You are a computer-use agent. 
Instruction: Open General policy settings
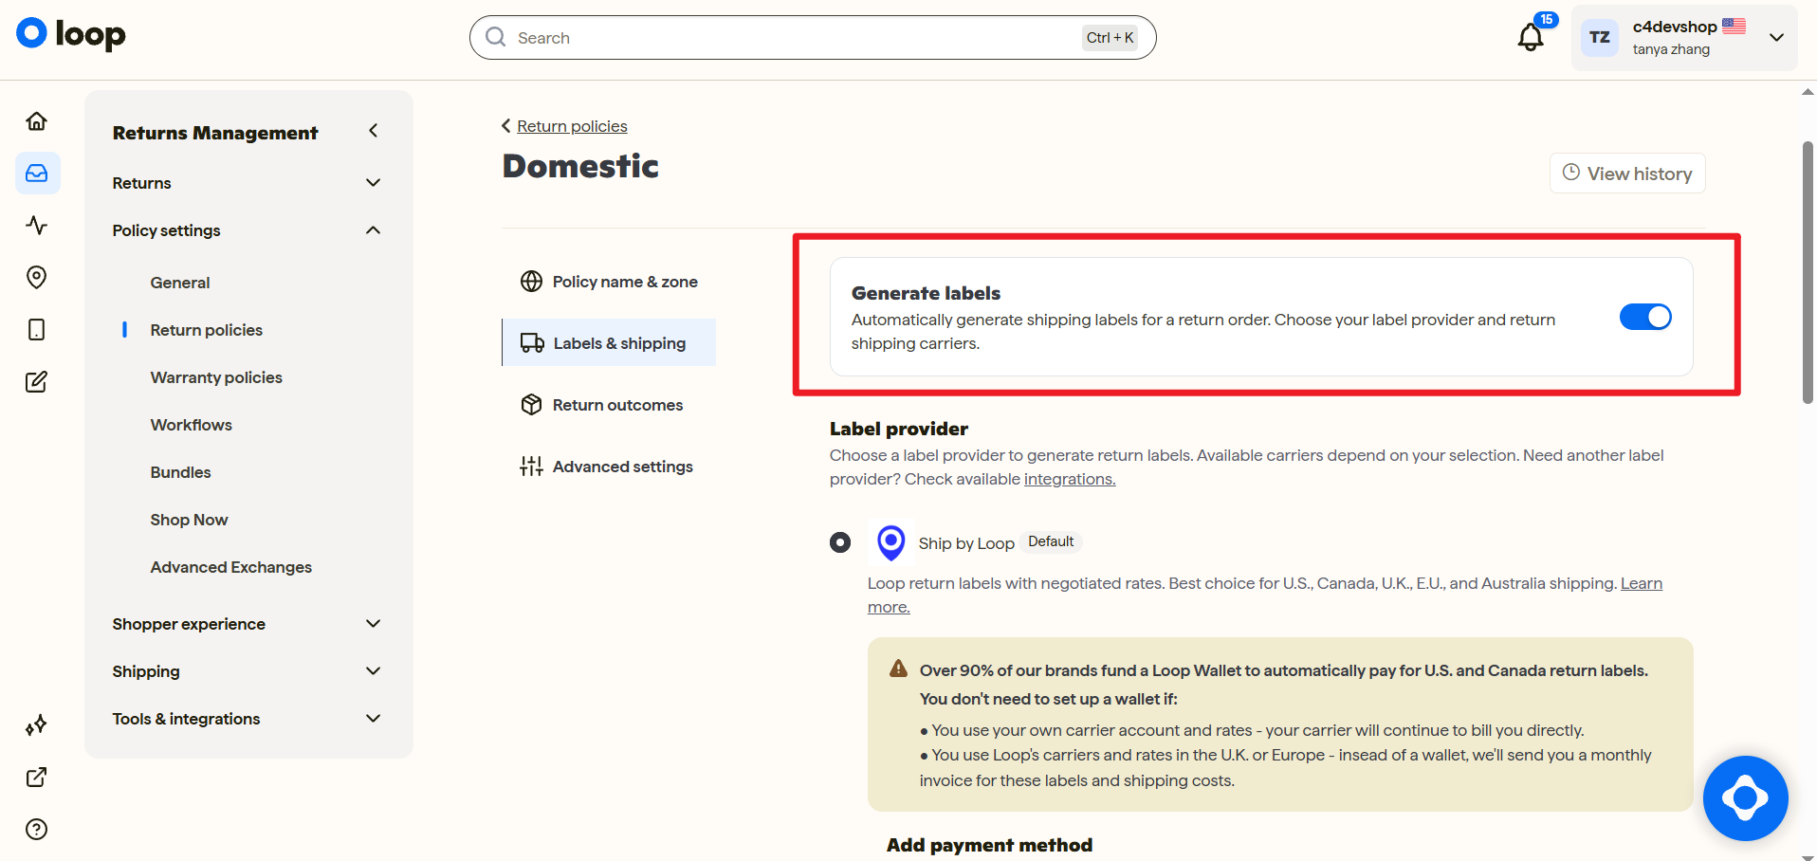(x=180, y=283)
